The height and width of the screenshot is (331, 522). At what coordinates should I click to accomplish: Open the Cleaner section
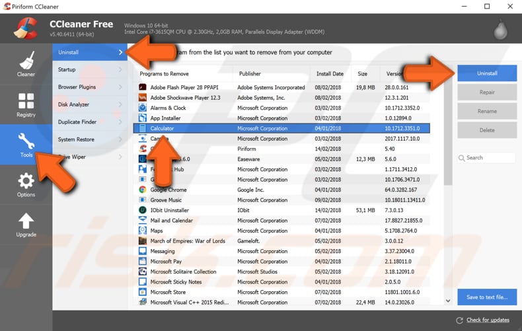[x=26, y=64]
